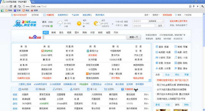Image resolution: width=205 pixels, height=111 pixels.
Task: Open the 百度 paw bookmark
Action: [x=17, y=10]
